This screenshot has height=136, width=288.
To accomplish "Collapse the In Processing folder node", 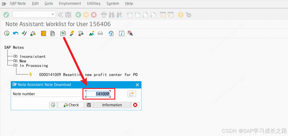I will click(x=15, y=65).
